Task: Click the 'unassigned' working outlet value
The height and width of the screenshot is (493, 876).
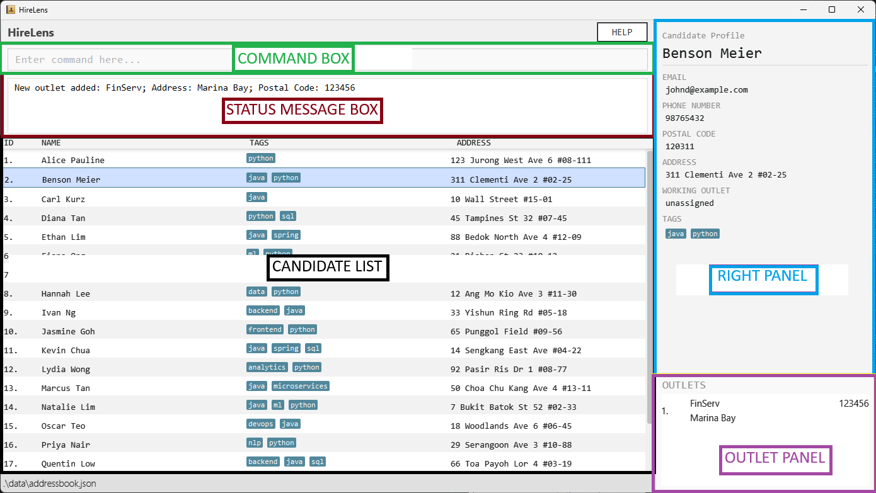Action: click(x=689, y=203)
